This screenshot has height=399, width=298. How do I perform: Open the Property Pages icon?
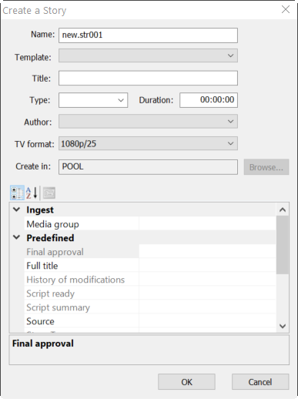tap(49, 193)
